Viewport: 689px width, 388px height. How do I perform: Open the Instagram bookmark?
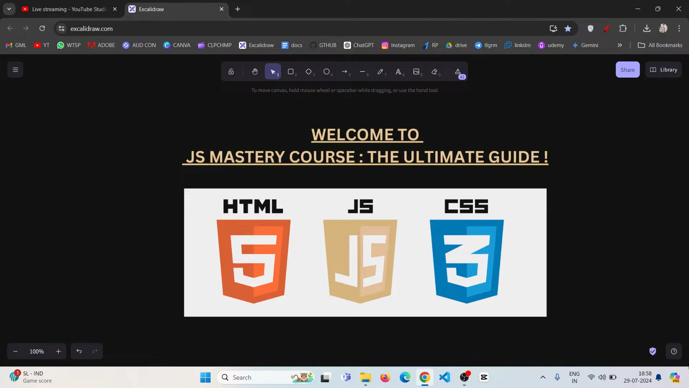(398, 45)
